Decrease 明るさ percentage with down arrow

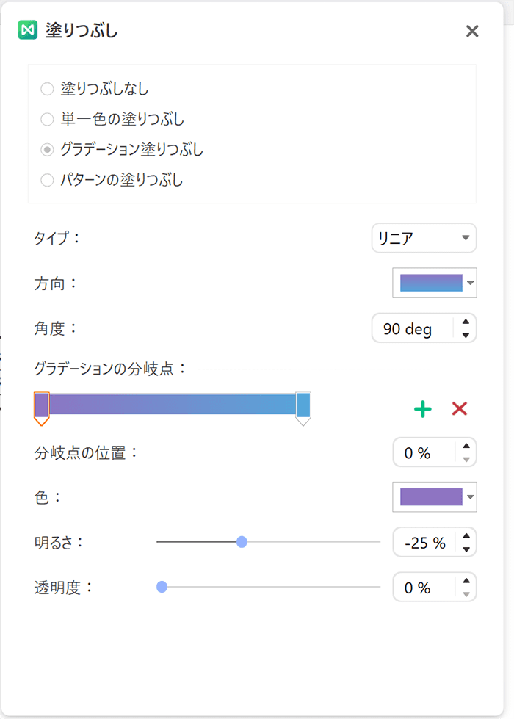(466, 549)
